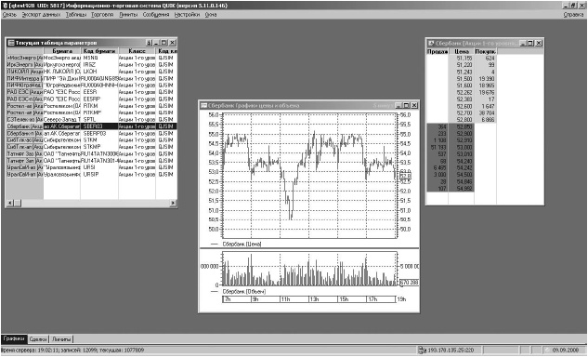Restore the MDI child window from menu bar
The image size is (588, 357).
tap(573, 6)
